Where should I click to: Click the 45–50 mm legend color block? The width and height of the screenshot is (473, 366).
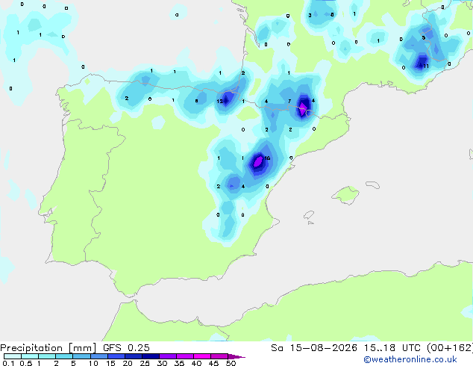pos(219,356)
